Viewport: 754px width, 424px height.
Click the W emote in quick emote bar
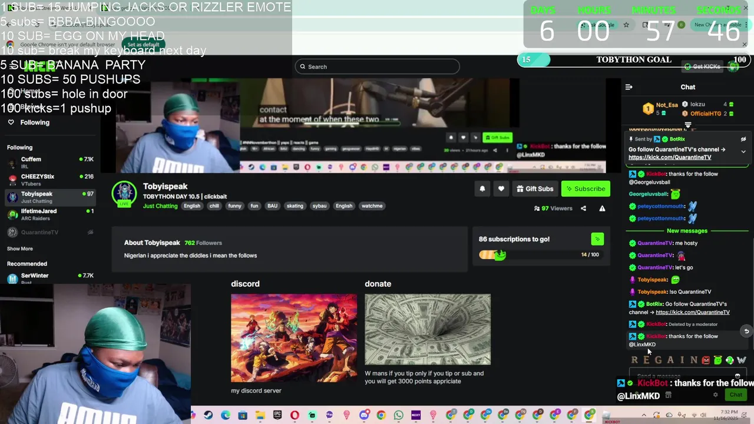coord(741,360)
